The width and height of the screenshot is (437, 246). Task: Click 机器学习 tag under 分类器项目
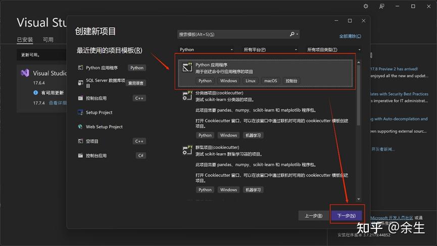pos(253,135)
